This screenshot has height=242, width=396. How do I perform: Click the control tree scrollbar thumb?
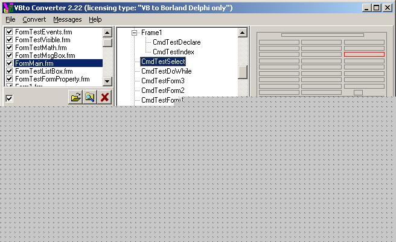coord(243,72)
